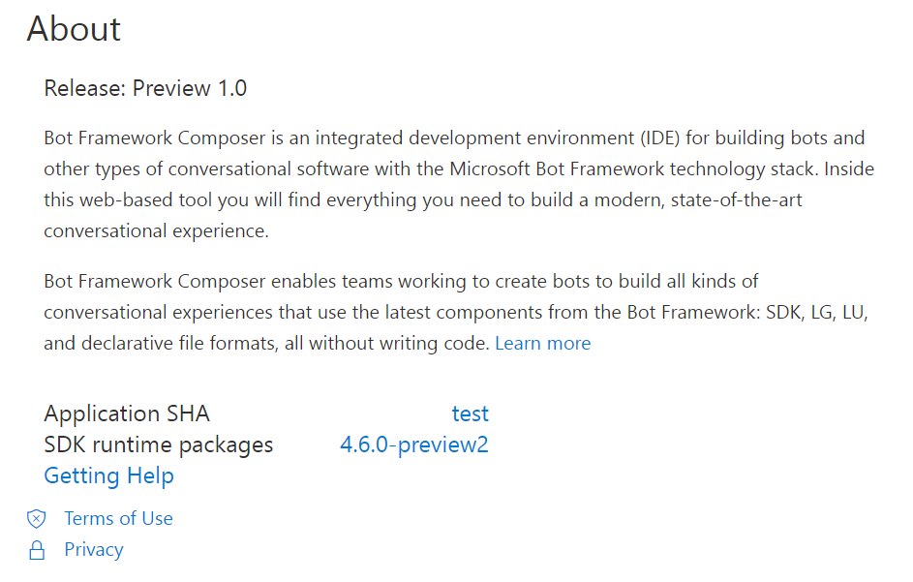The width and height of the screenshot is (913, 582).
Task: Select the Application SHA label
Action: click(x=126, y=414)
